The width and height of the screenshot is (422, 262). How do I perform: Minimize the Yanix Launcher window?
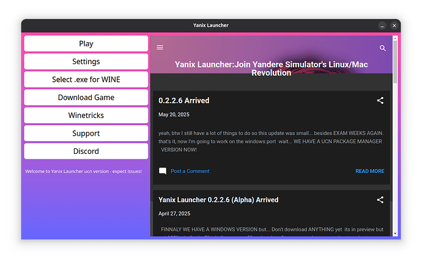pyautogui.click(x=382, y=26)
